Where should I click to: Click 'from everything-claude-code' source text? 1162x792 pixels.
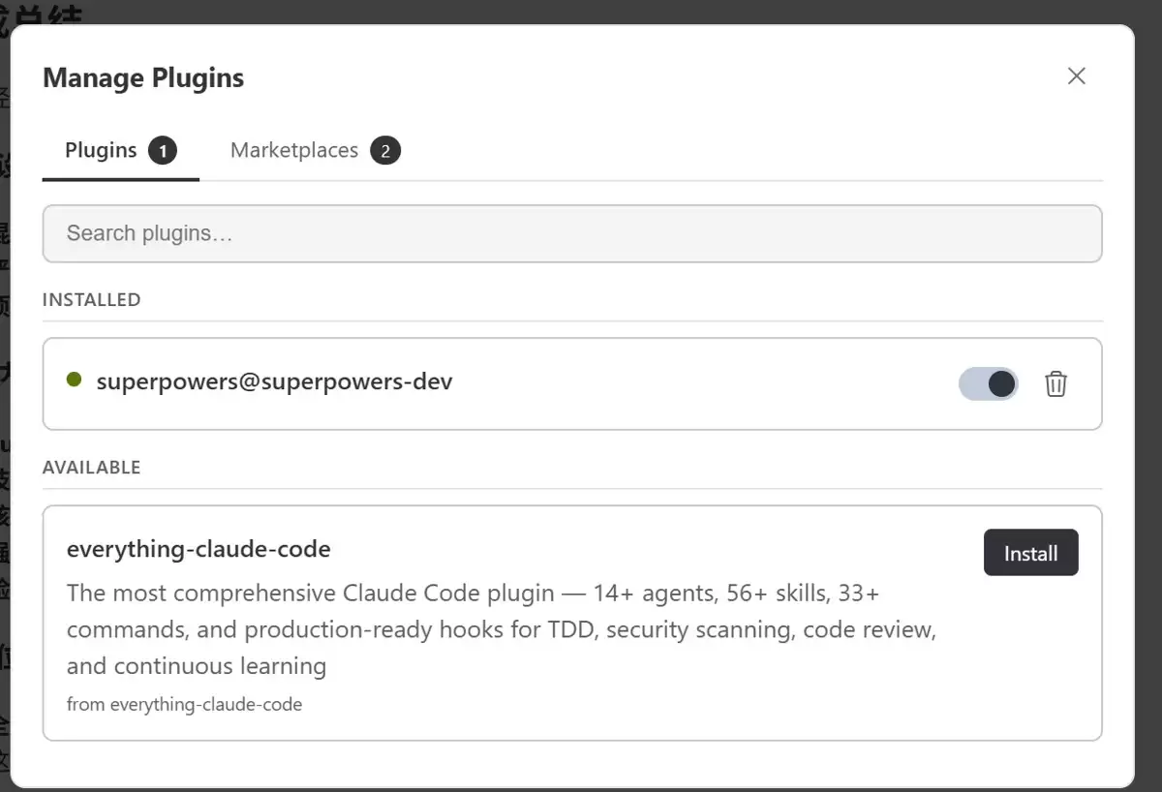pos(184,704)
